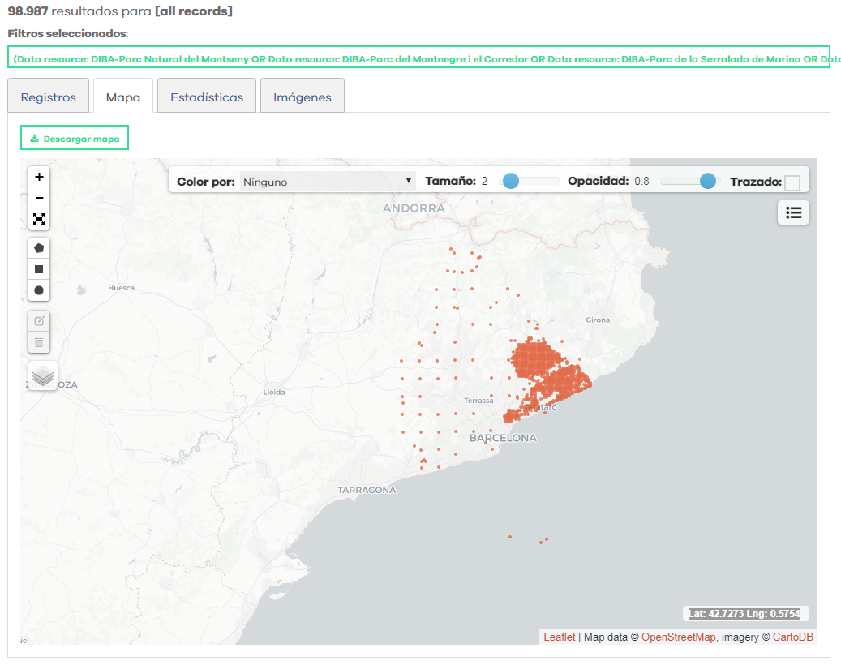Zoom out of the map
841x665 pixels.
(x=39, y=198)
